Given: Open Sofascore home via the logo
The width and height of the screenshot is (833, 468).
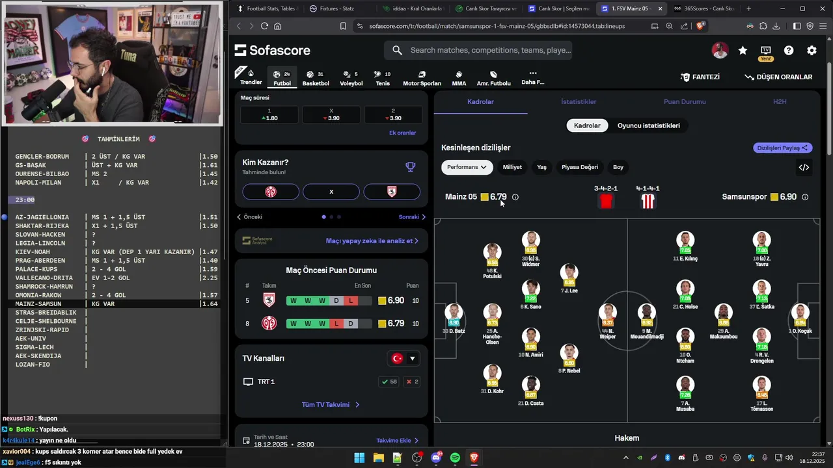Looking at the screenshot, I should pyautogui.click(x=272, y=50).
